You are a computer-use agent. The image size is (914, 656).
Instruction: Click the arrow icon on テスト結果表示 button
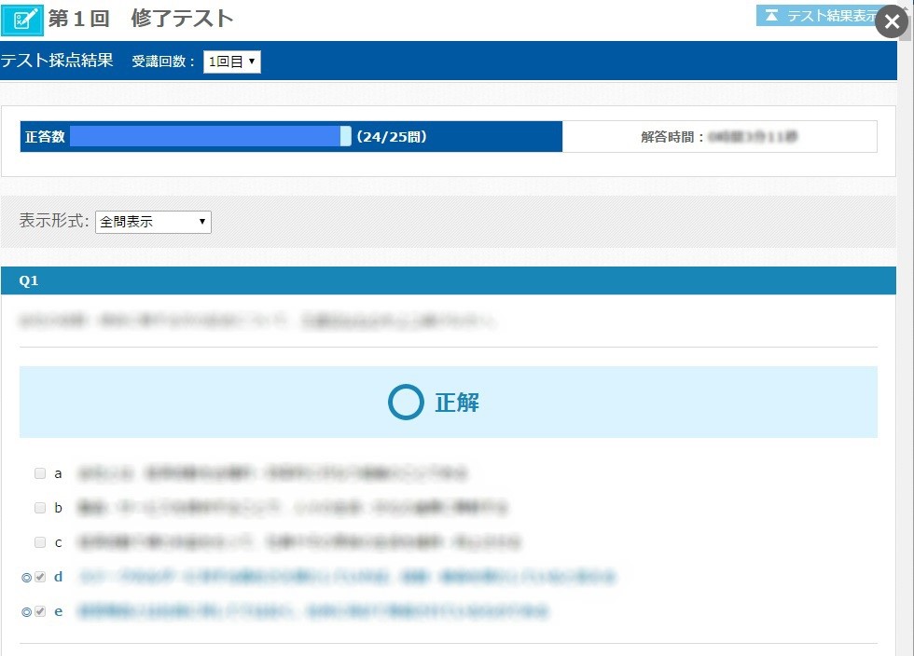tap(771, 16)
